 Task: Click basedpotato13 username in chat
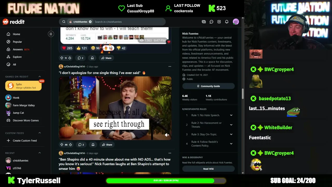[x=275, y=98]
